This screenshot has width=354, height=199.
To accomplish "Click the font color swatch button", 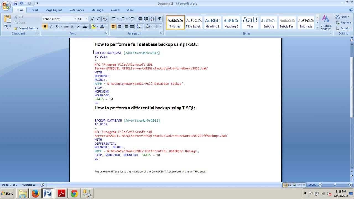I will coord(102,27).
